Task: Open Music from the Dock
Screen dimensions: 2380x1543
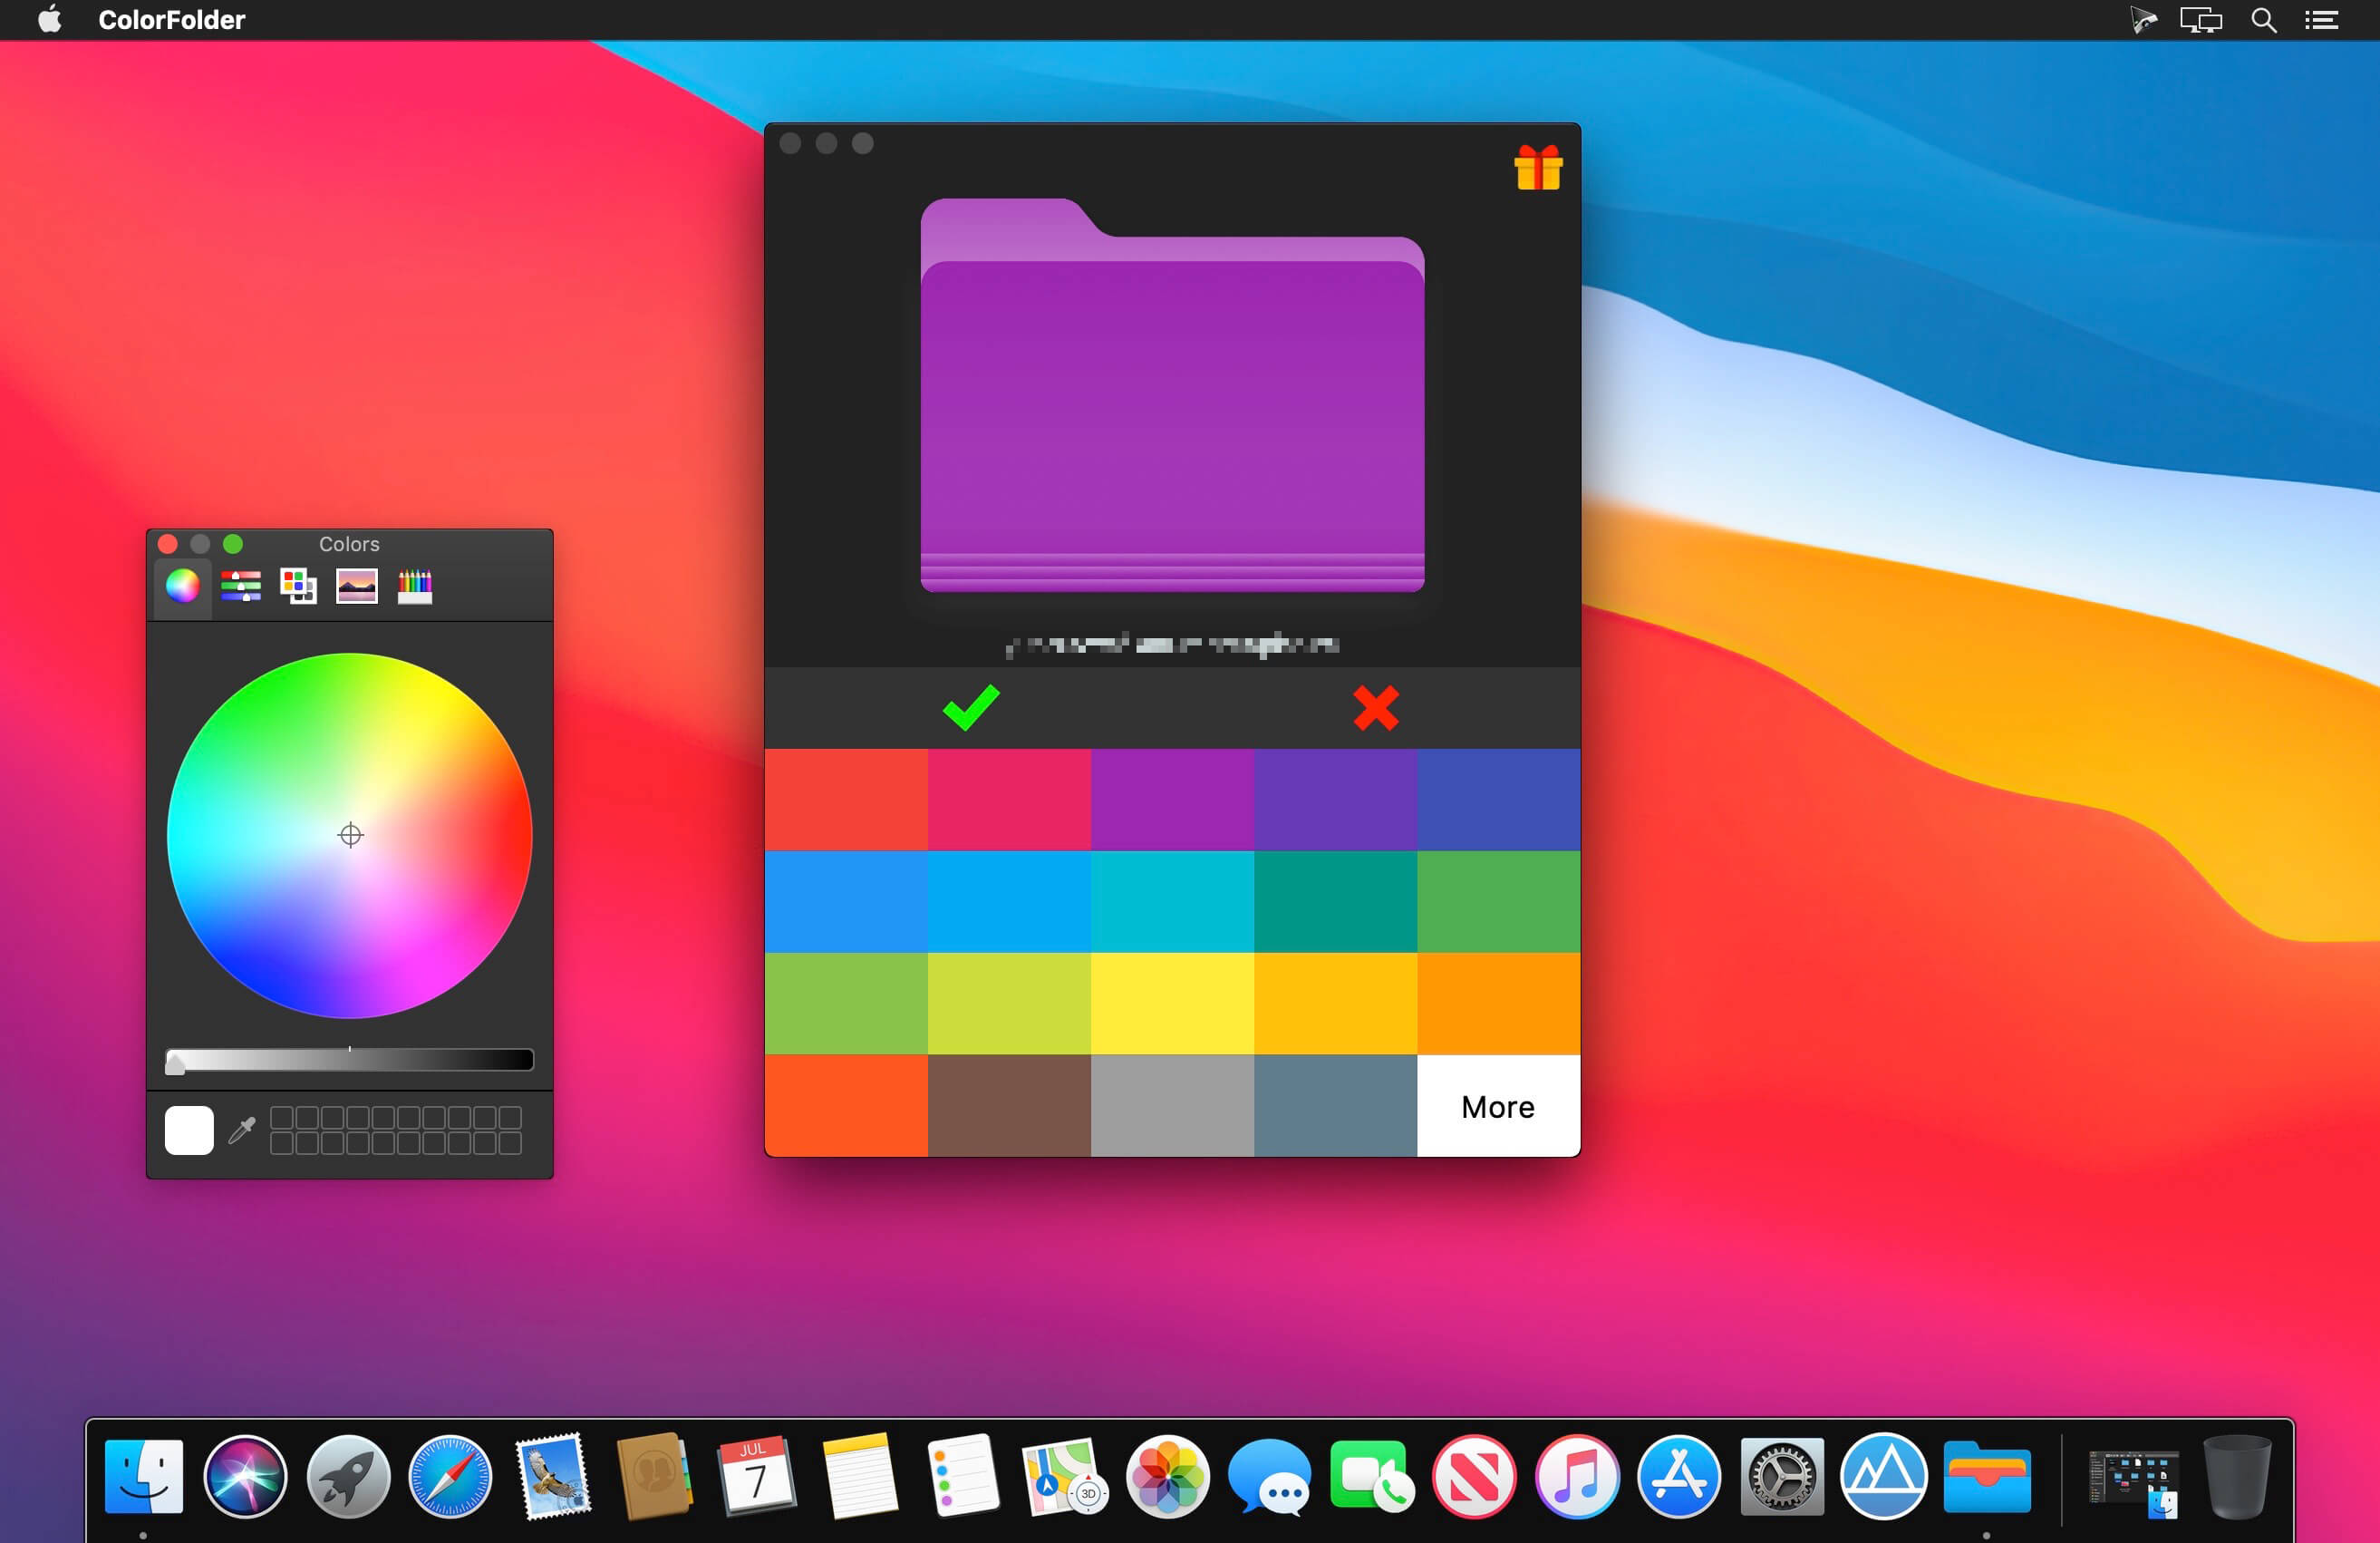Action: 1577,1476
